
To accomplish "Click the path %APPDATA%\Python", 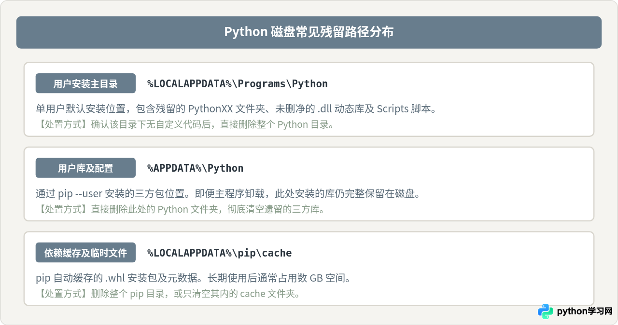I will [196, 168].
